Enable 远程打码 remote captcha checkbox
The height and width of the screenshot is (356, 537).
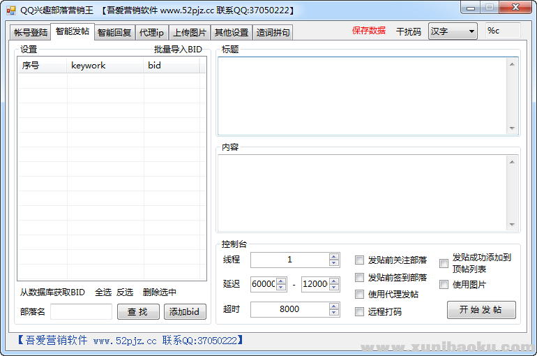pos(360,312)
